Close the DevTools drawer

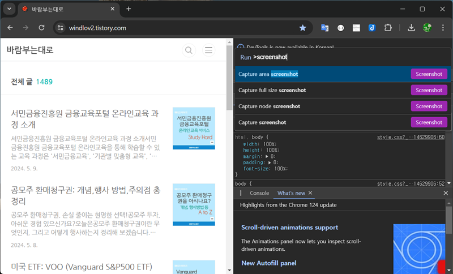click(x=446, y=193)
